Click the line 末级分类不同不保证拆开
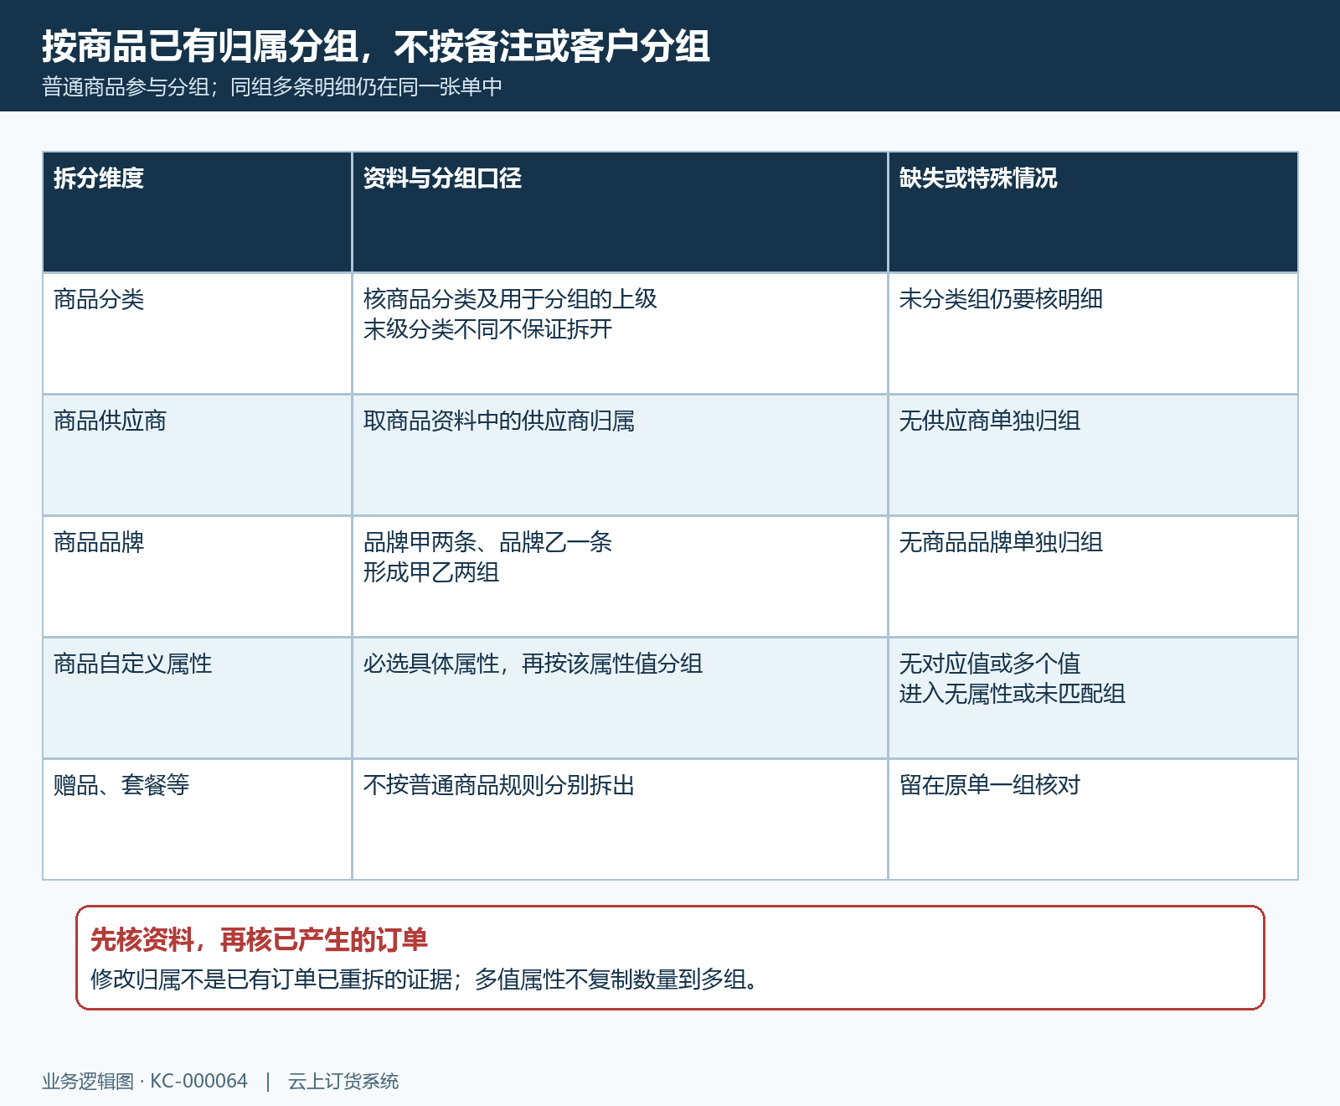Viewport: 1340px width, 1106px height. (487, 329)
